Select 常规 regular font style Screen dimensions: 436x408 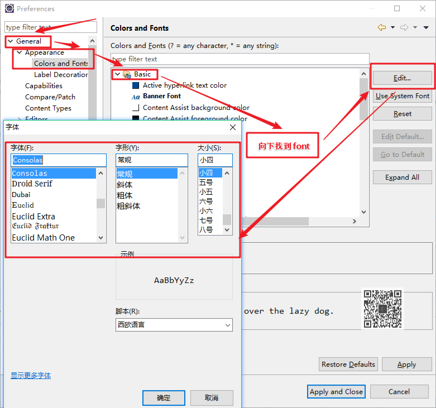(147, 174)
